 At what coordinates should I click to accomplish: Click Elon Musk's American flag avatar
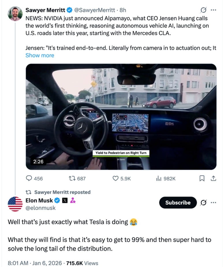15,204
